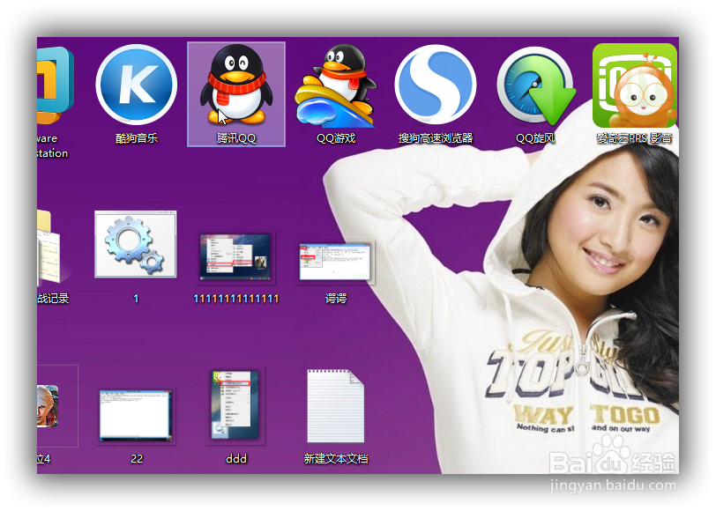Select the 谔谔 image thumbnail
The width and height of the screenshot is (716, 511).
336,262
